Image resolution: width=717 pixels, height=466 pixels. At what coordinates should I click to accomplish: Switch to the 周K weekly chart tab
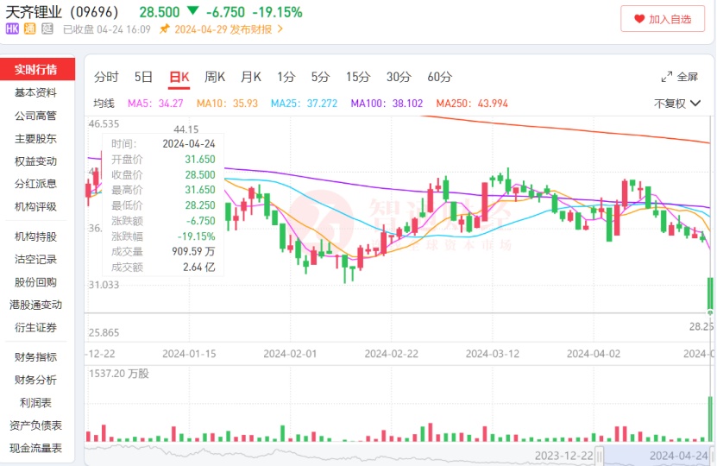(215, 77)
